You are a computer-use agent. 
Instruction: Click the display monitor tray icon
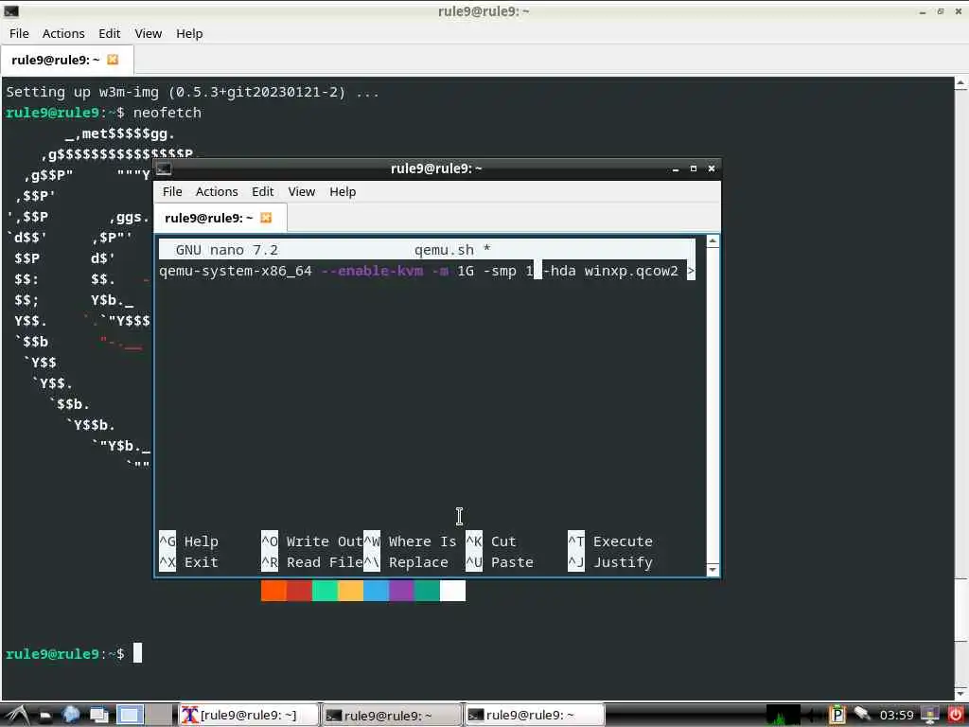click(929, 716)
